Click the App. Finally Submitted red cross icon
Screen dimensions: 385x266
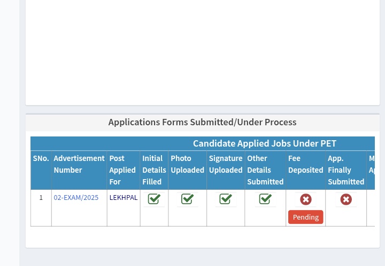pos(346,199)
